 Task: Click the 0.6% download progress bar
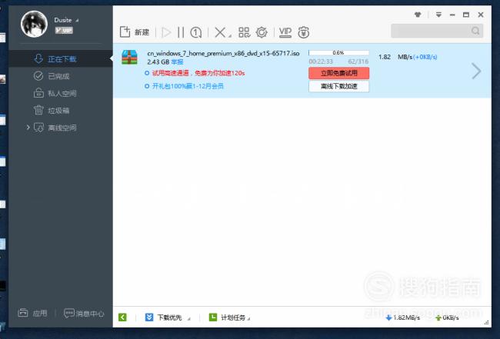[x=338, y=52]
